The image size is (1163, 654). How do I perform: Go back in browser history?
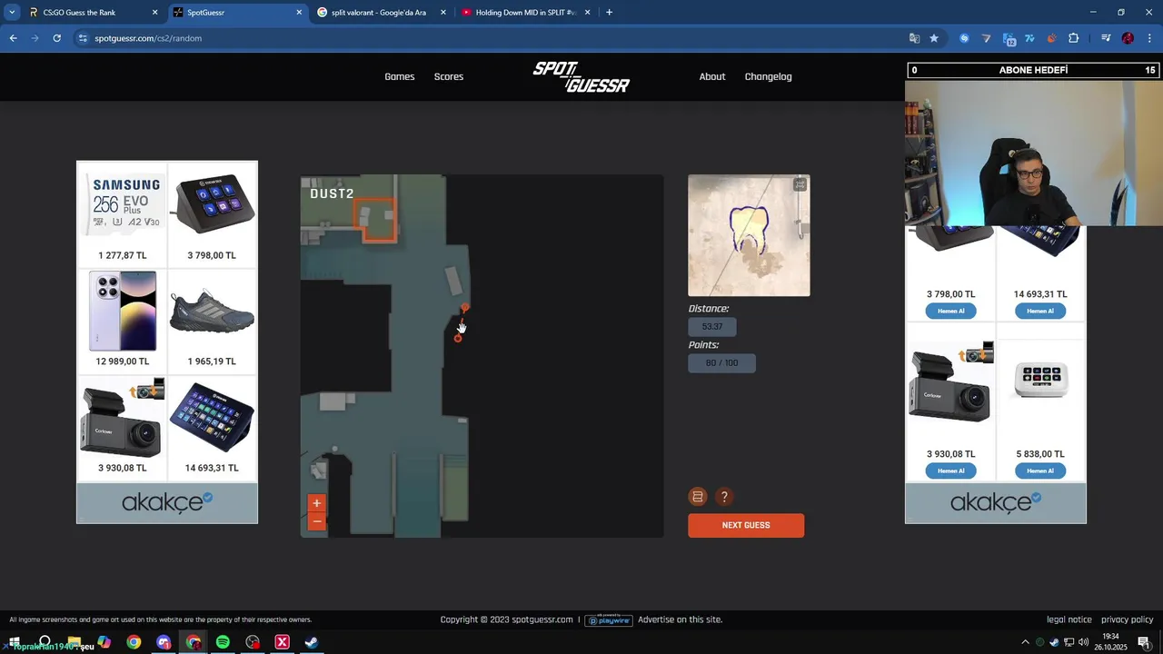coord(14,38)
